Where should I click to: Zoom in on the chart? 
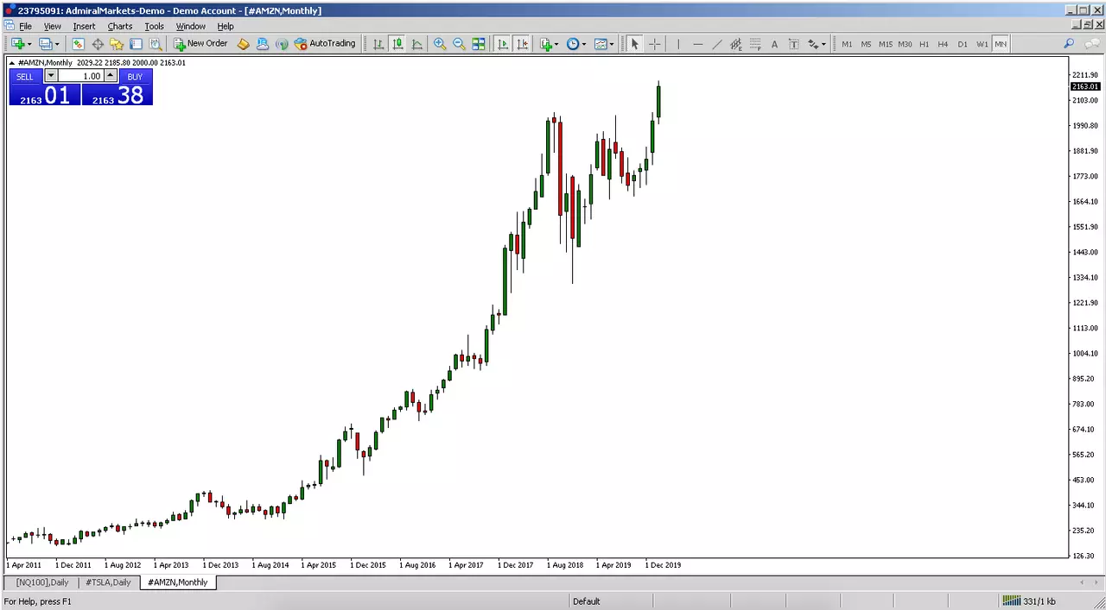point(440,44)
